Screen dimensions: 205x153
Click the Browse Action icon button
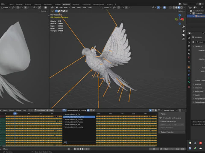click(64, 110)
